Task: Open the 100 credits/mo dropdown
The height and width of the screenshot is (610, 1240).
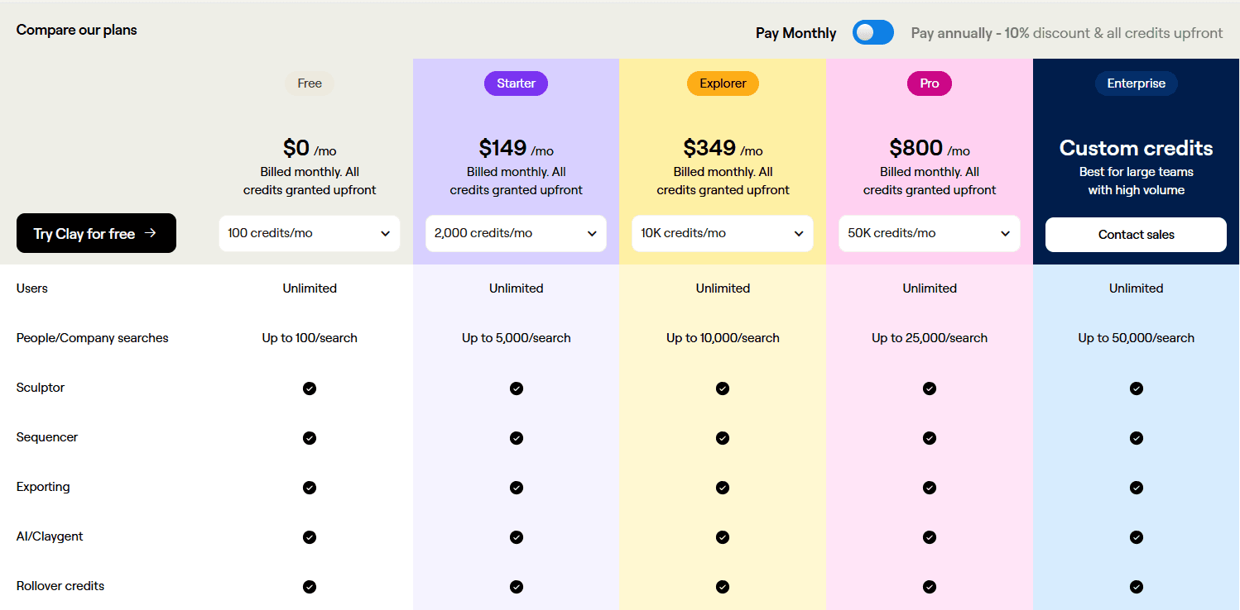Action: [x=310, y=233]
